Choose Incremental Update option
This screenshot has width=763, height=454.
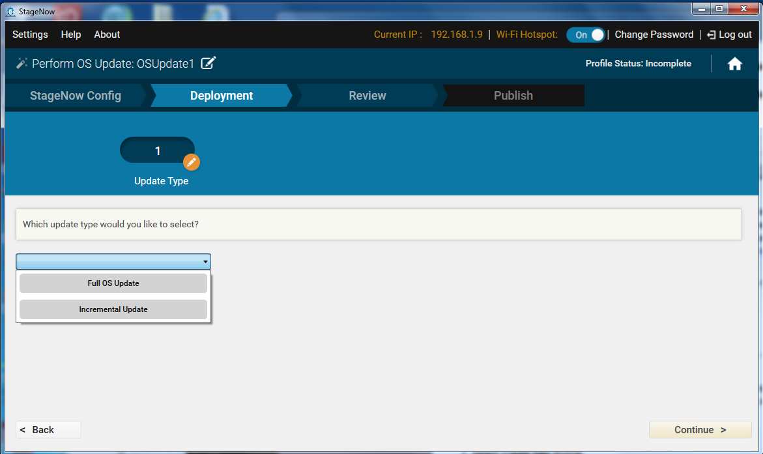pyautogui.click(x=113, y=309)
